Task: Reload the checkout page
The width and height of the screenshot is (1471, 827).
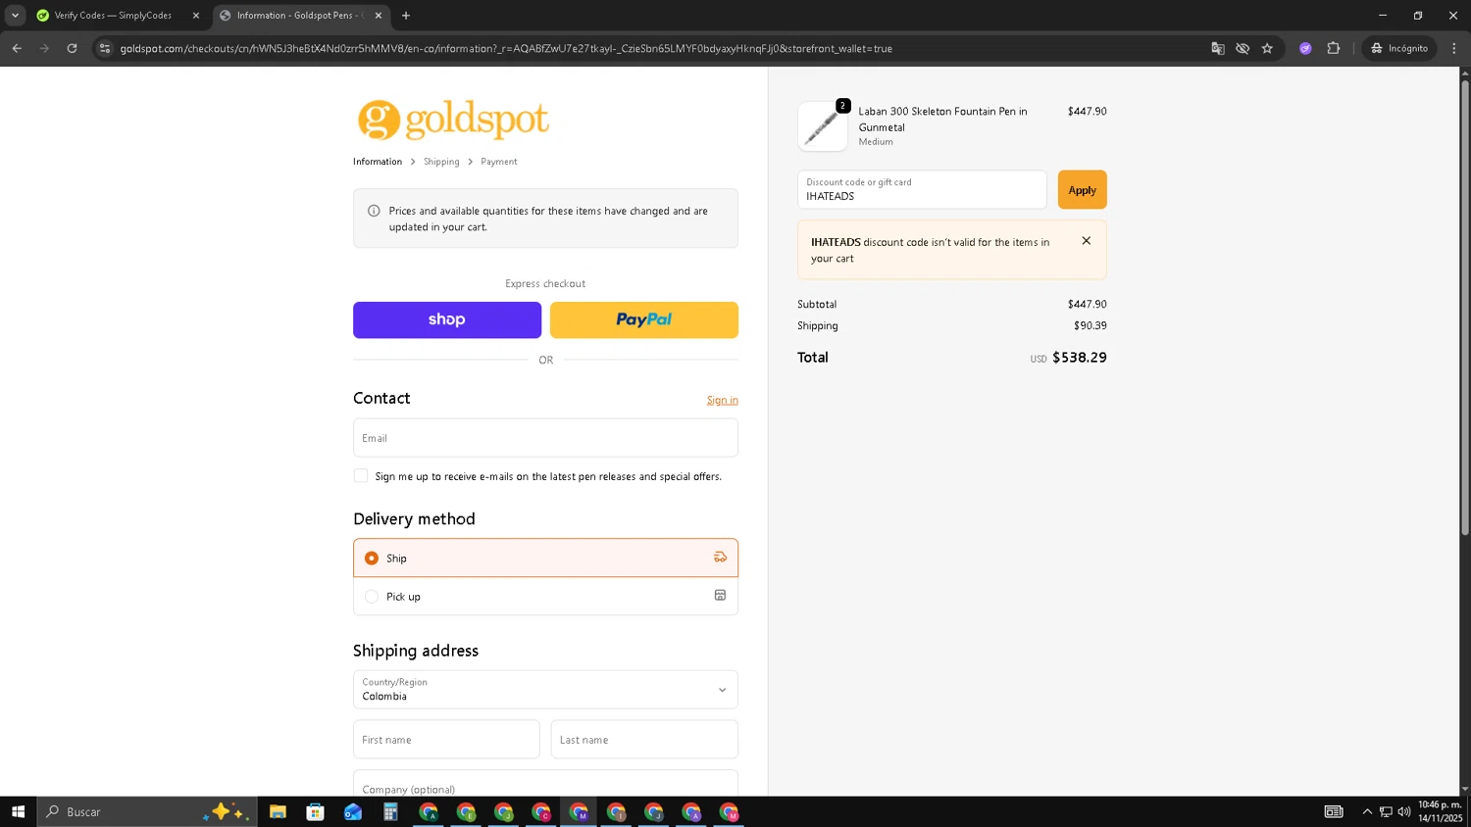Action: pyautogui.click(x=72, y=48)
